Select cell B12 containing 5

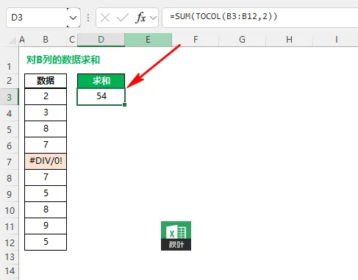tap(46, 242)
